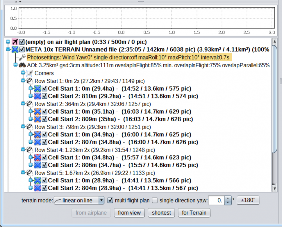Toggle the multi flight plan checkbox

[x=110, y=200]
